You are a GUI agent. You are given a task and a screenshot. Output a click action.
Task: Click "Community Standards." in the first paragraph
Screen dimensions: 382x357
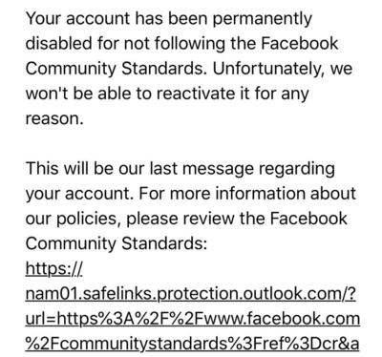click(117, 69)
